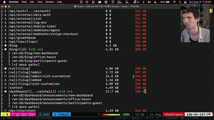Click the /call/[slug]/admin/slot-customizer route
This screenshot has width=214, height=120.
click(x=39, y=76)
